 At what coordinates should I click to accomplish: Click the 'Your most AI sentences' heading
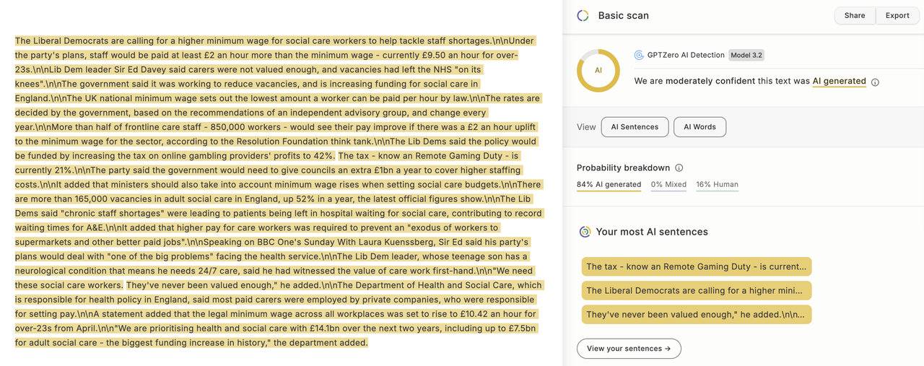(652, 232)
